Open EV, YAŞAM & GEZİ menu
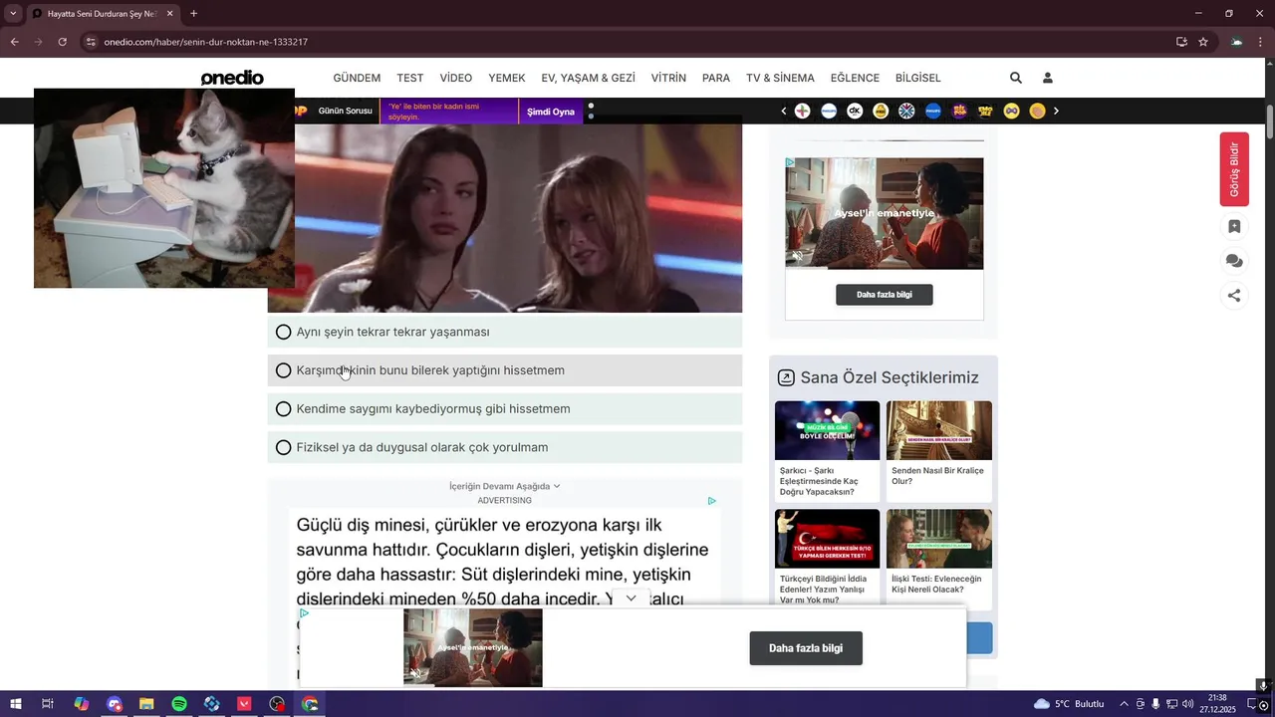 coord(588,78)
